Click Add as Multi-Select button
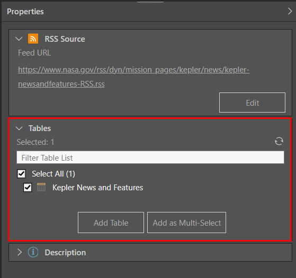 pyautogui.click(x=186, y=223)
